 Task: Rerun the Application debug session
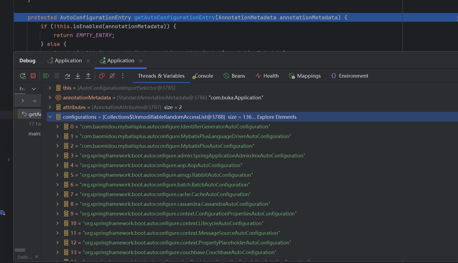point(23,75)
